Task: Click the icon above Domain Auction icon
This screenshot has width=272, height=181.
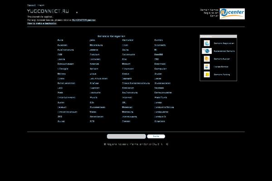Action: pos(207,51)
